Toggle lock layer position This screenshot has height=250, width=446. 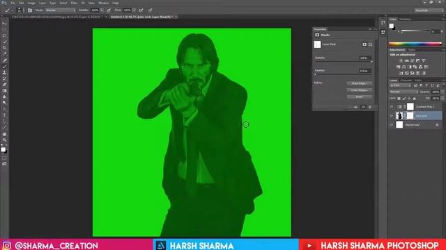[x=409, y=99]
